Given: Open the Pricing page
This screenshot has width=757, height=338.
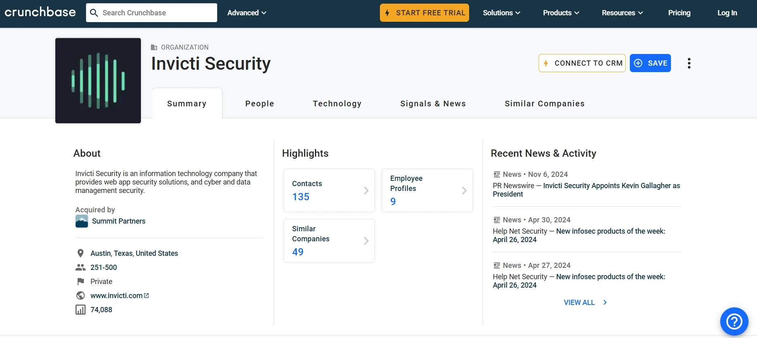Looking at the screenshot, I should point(679,13).
